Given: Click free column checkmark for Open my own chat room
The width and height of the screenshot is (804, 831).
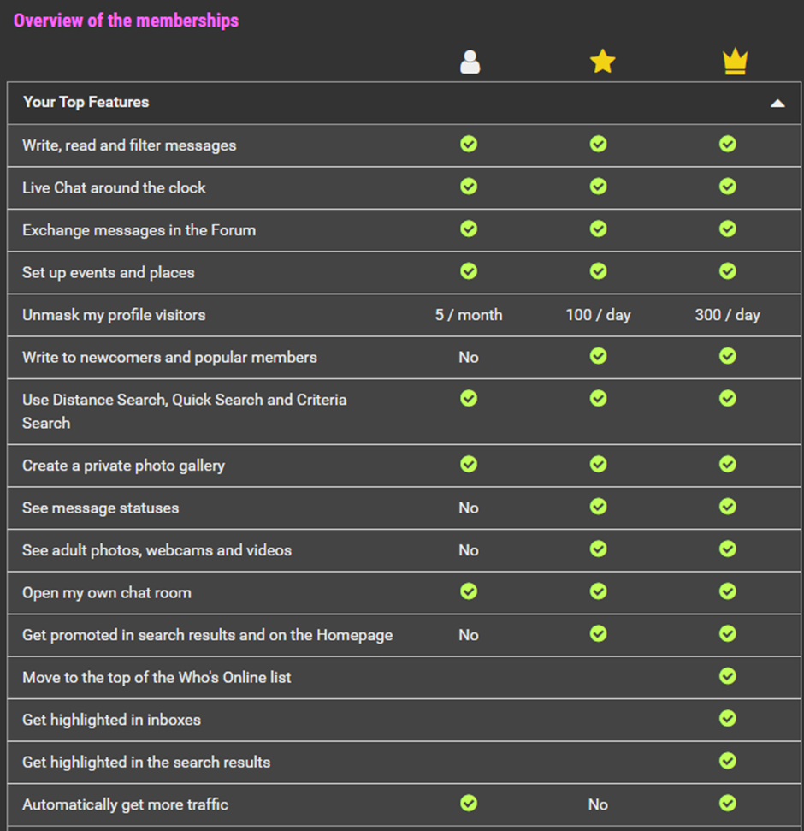Looking at the screenshot, I should click(469, 591).
